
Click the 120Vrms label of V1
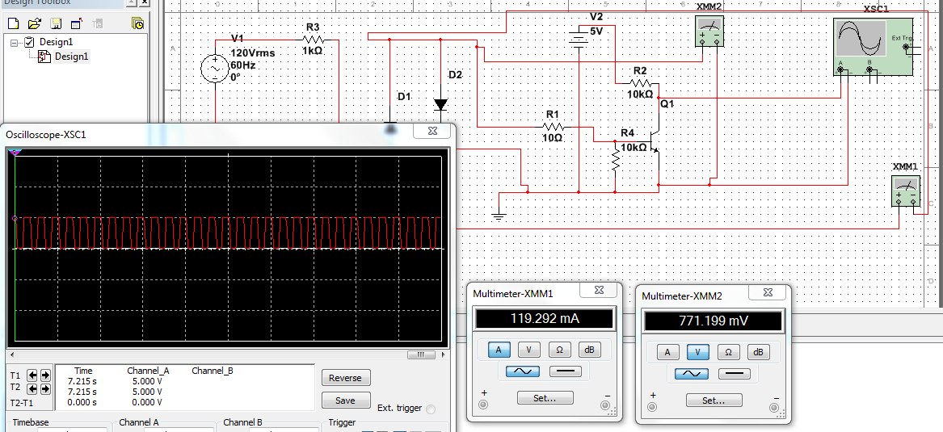253,52
